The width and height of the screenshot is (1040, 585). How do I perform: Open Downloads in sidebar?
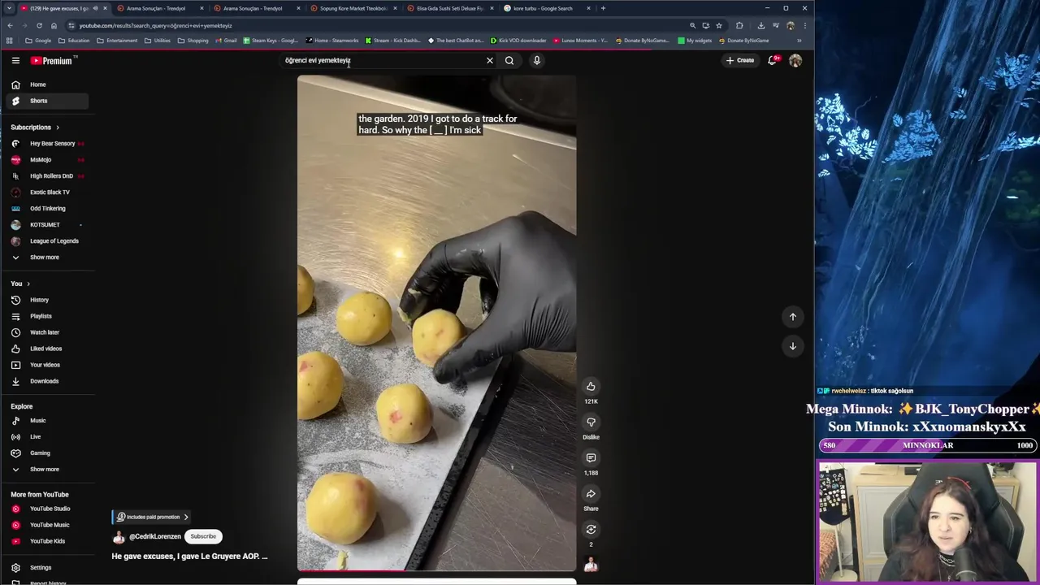tap(45, 381)
